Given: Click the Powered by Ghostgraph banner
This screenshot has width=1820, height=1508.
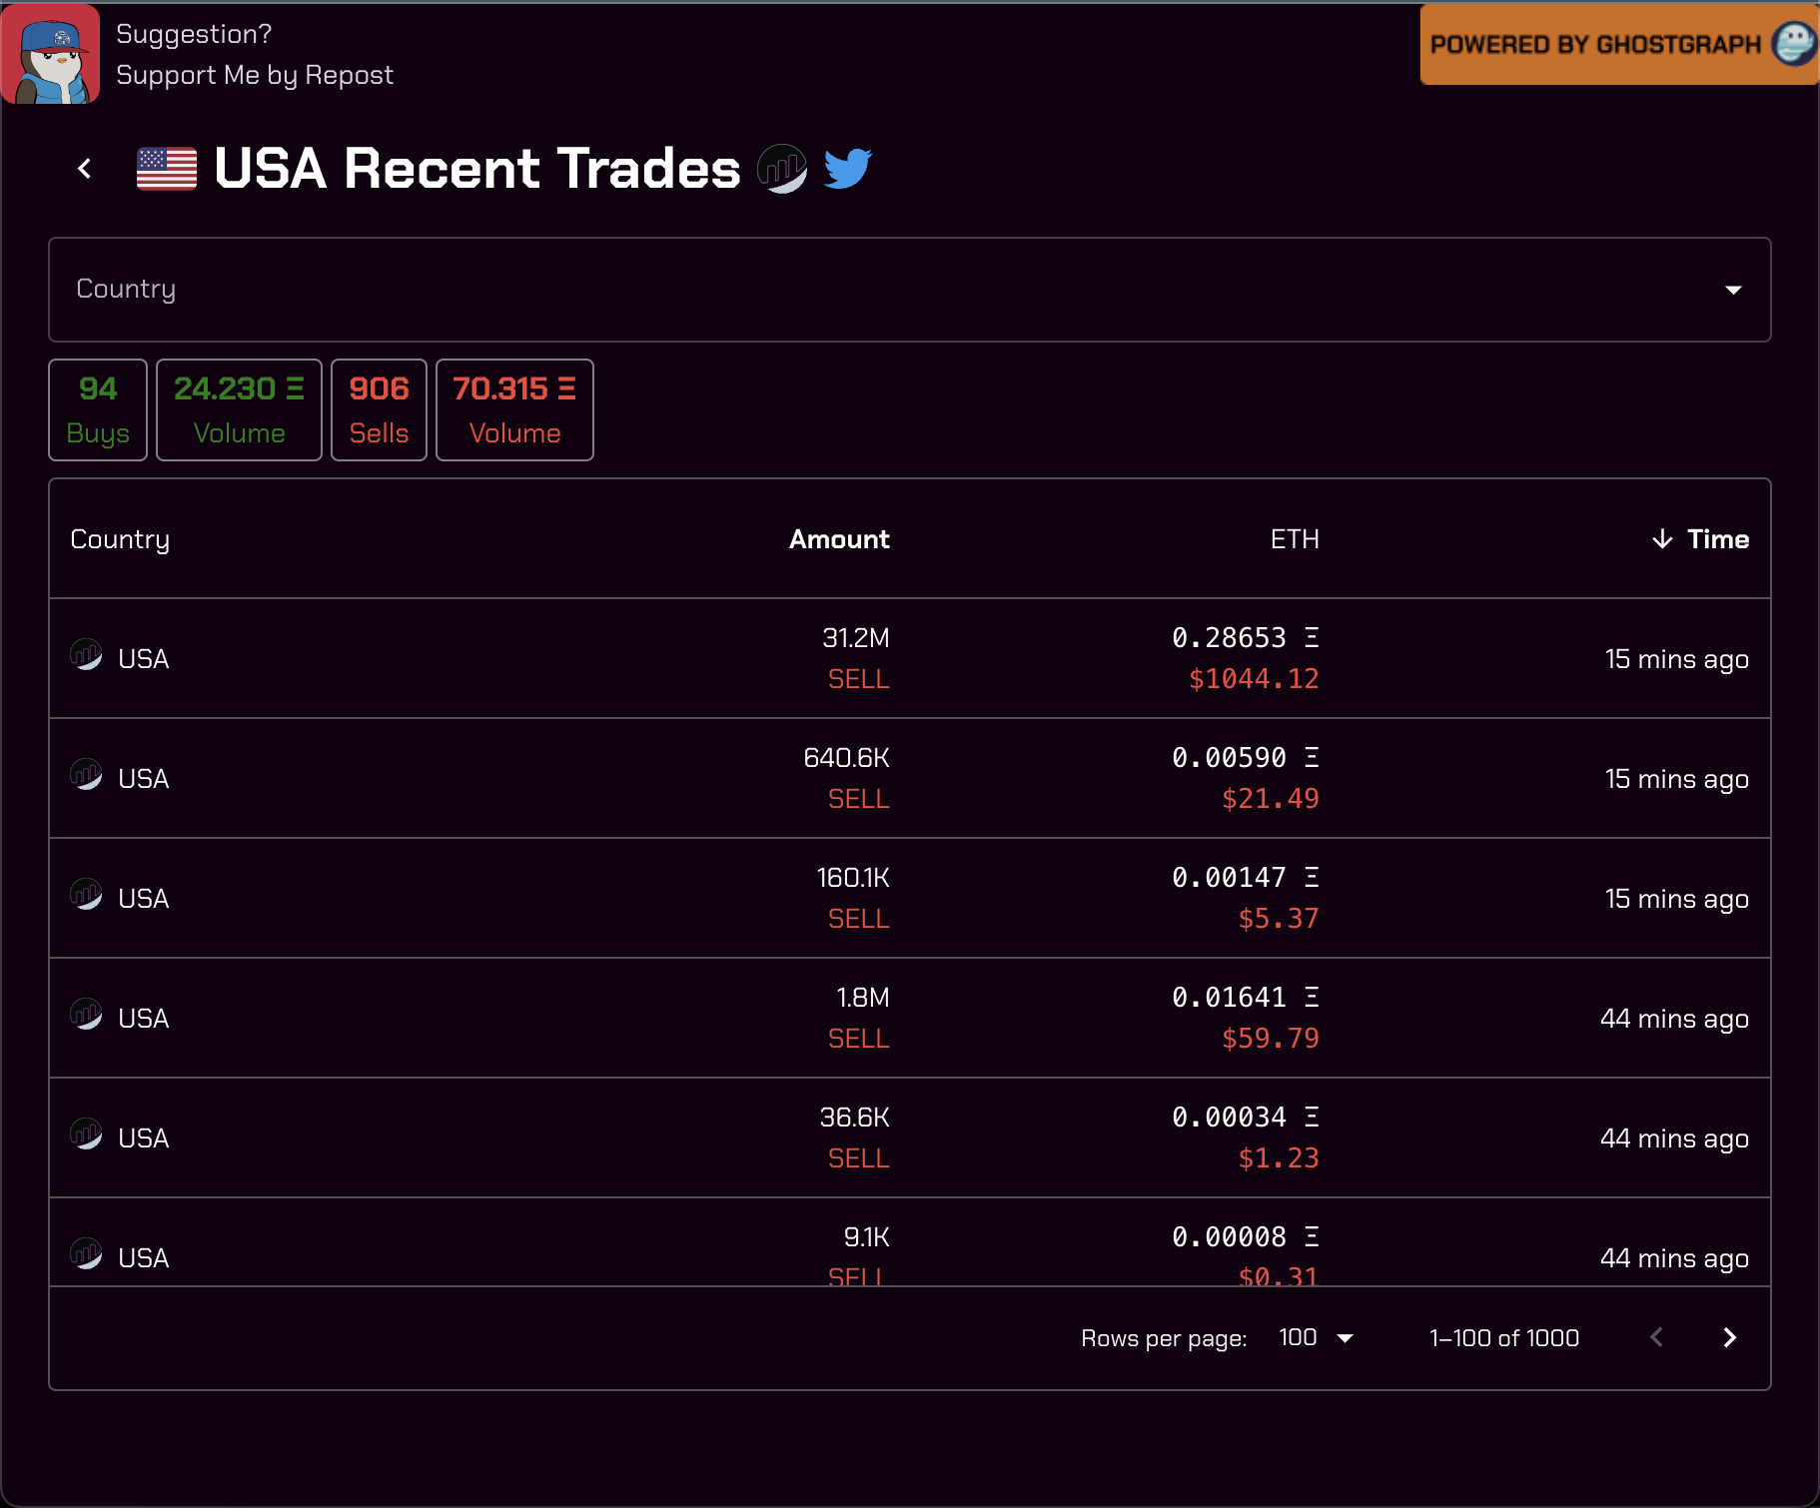Looking at the screenshot, I should (1618, 45).
